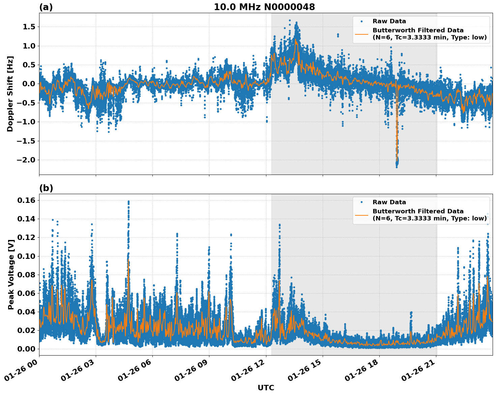Click blue dot marker in panel (b) legend
Image resolution: width=496 pixels, height=395 pixels.
coord(361,202)
